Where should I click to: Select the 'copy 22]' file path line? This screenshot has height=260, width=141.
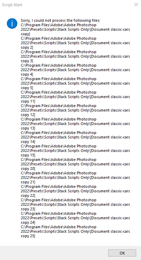(x=75, y=191)
